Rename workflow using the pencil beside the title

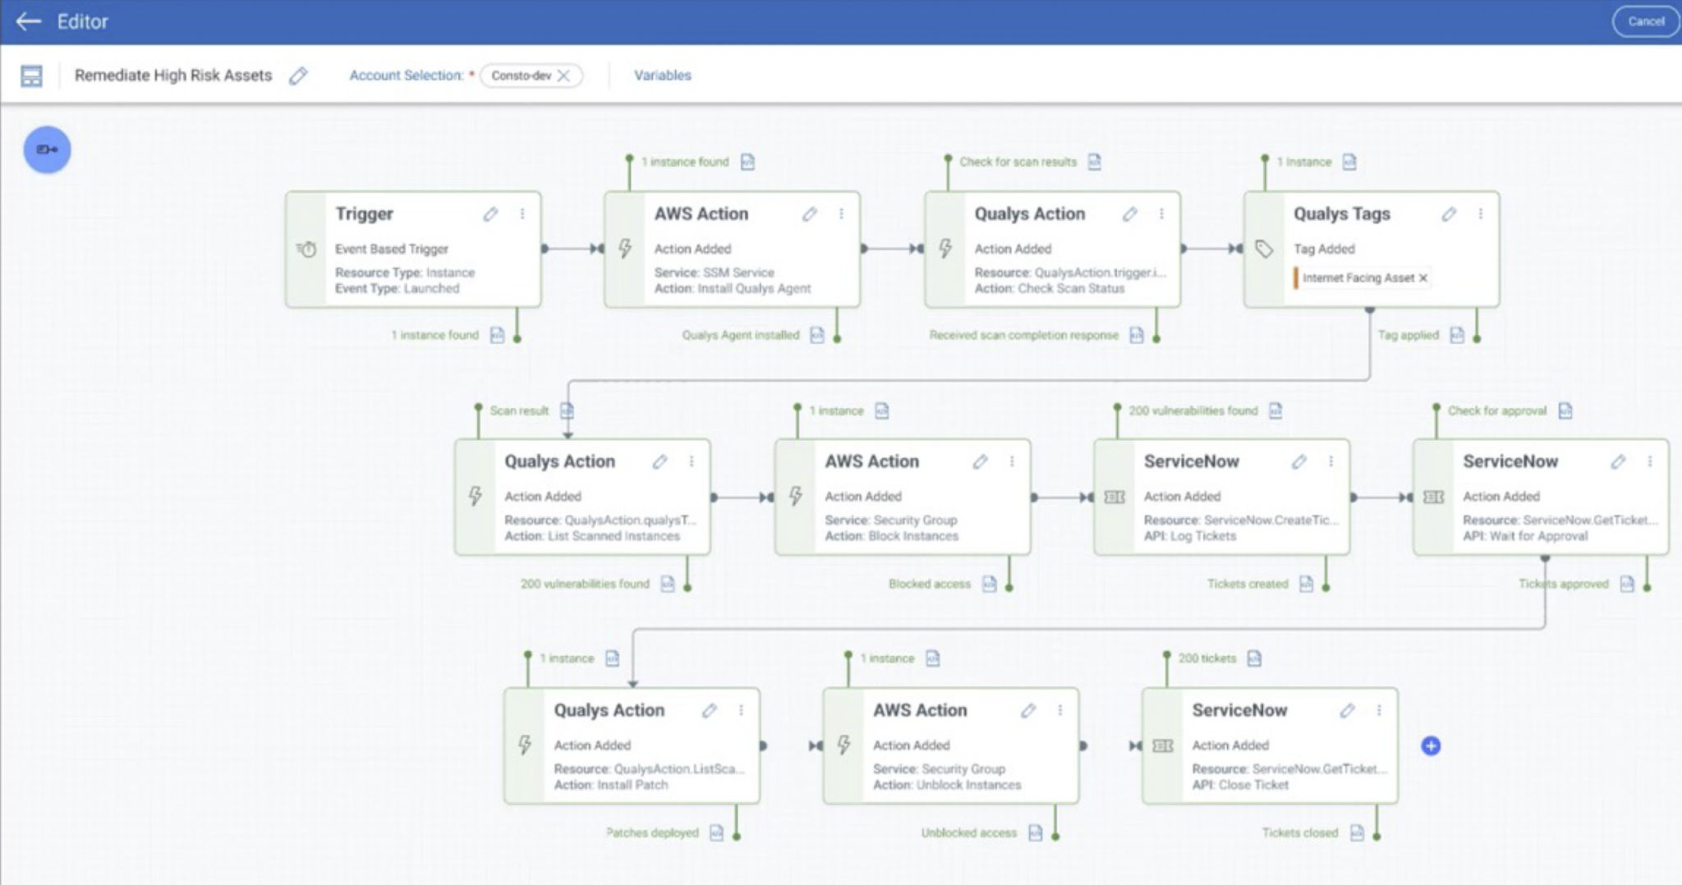click(x=298, y=76)
